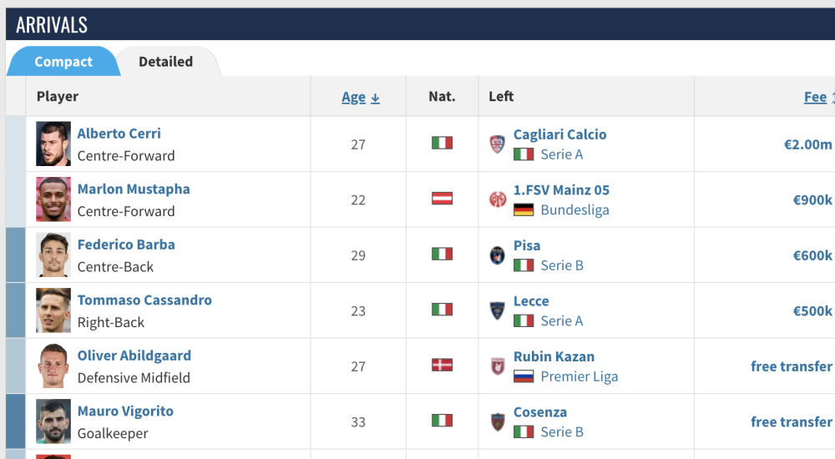835x459 pixels.
Task: Click the Pisa club crest icon
Action: pos(498,255)
